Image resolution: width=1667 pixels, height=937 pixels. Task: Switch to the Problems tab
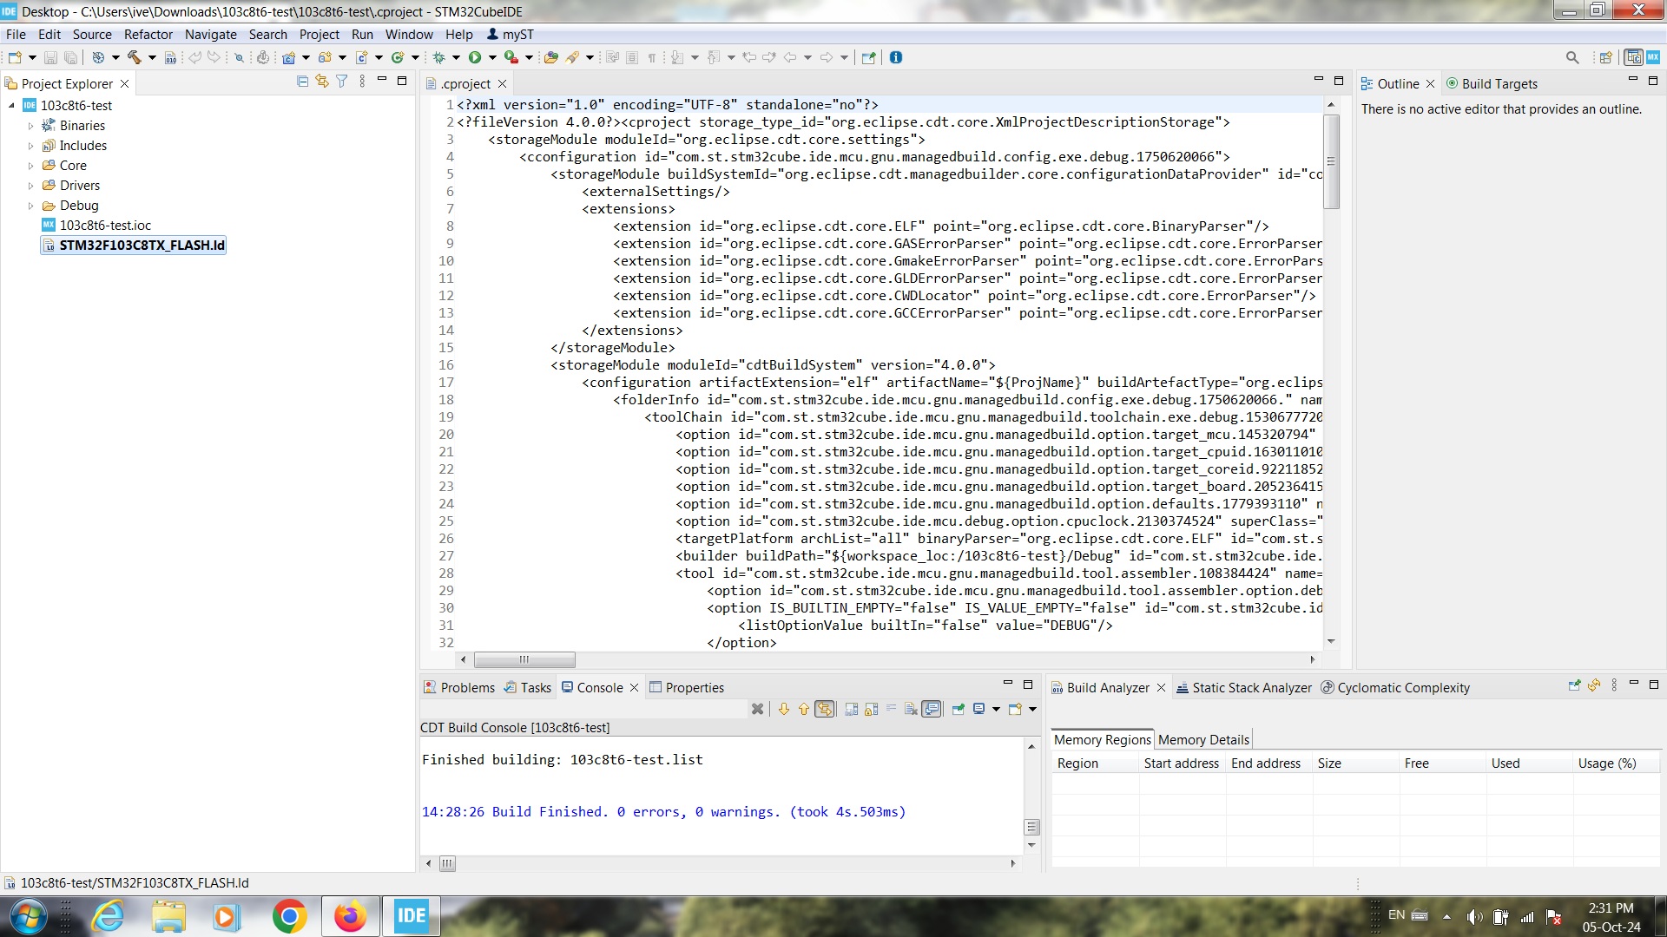pos(459,688)
